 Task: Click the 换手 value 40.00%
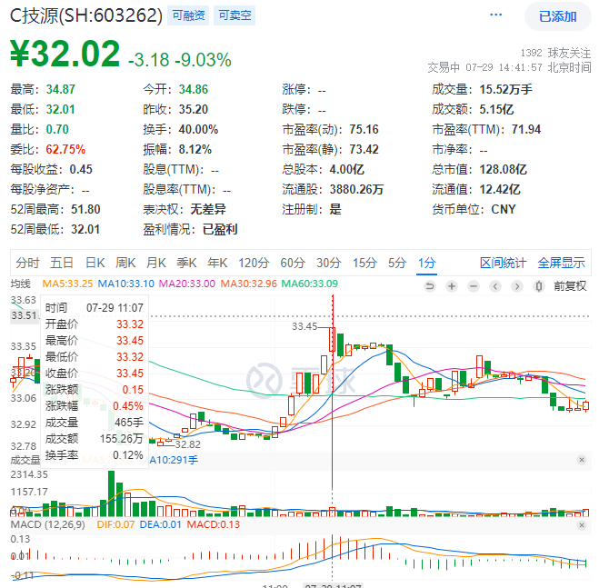pos(198,129)
